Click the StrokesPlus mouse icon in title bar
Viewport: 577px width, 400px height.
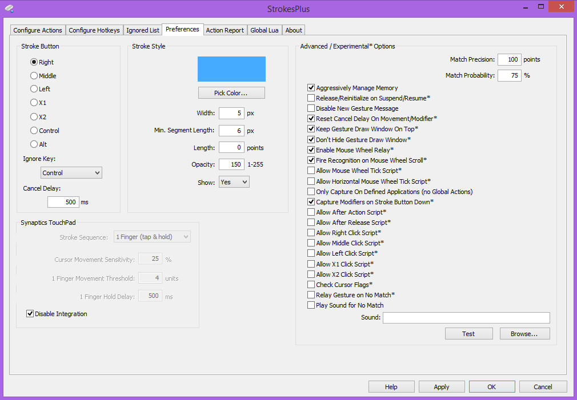(9, 9)
